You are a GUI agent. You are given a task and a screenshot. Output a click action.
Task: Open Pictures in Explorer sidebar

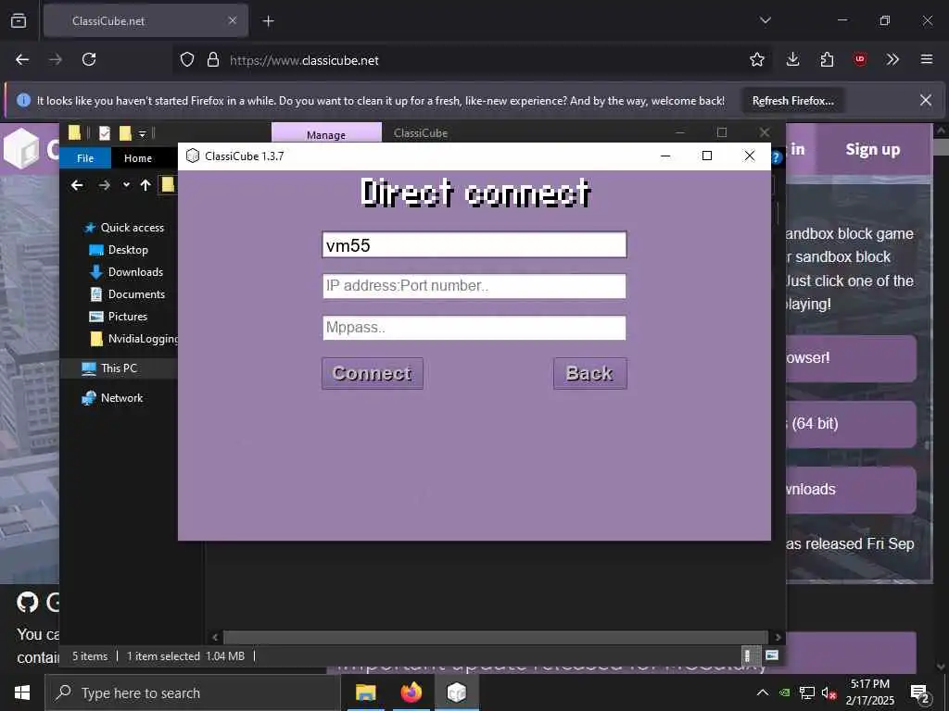[127, 317]
